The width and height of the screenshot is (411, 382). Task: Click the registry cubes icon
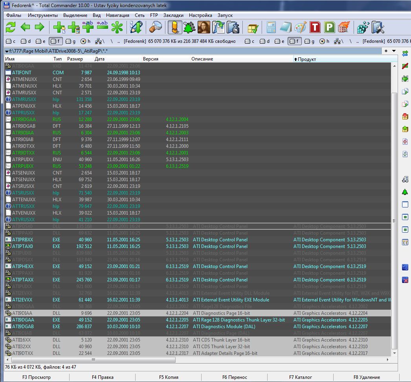click(x=363, y=27)
